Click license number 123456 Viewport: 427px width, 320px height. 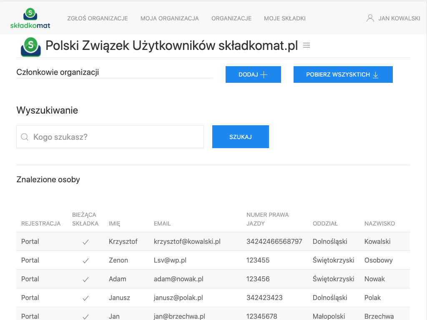coord(258,279)
